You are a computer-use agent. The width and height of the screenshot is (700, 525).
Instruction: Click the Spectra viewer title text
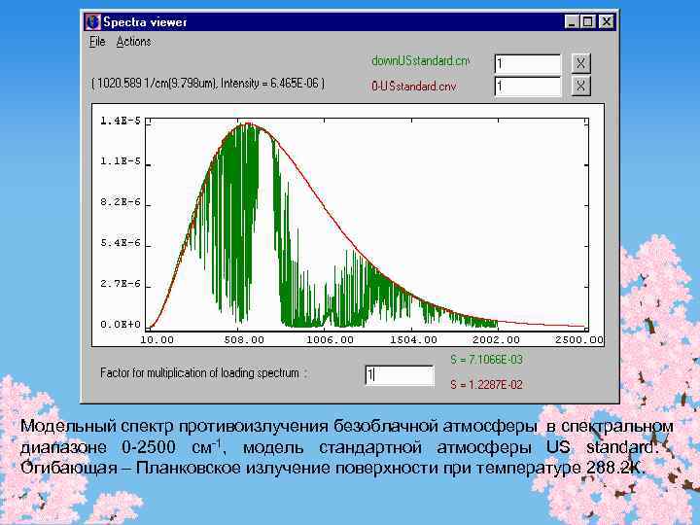[x=145, y=21]
